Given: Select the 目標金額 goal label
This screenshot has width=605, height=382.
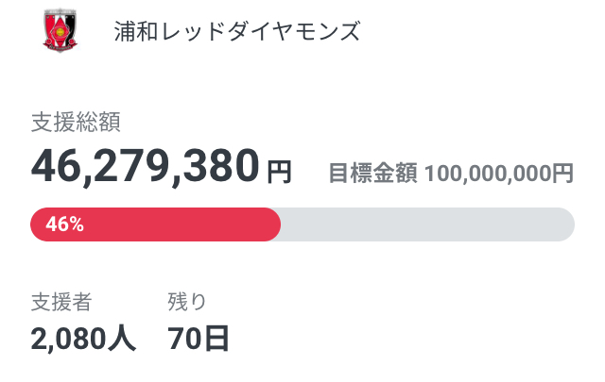Looking at the screenshot, I should click(x=372, y=173).
